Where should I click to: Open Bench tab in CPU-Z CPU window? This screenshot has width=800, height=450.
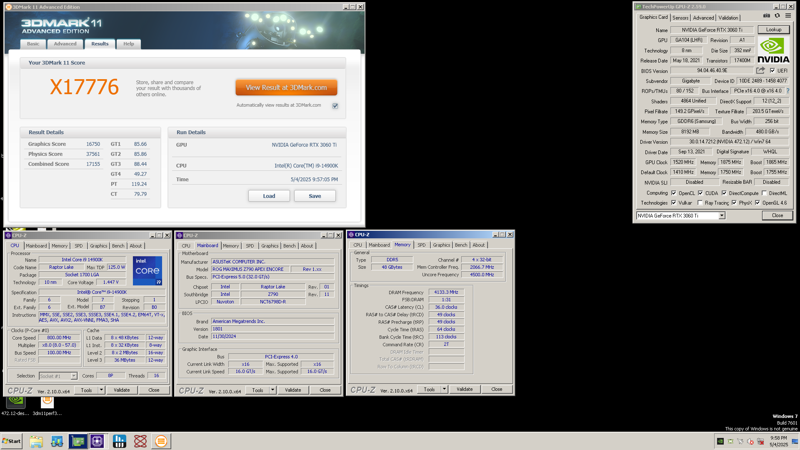(x=118, y=246)
